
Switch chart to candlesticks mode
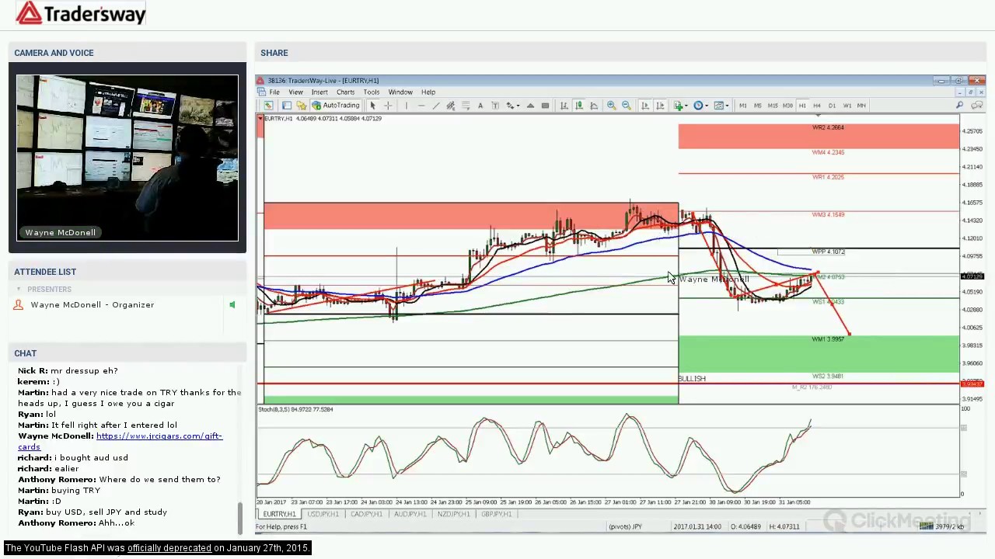(x=579, y=106)
